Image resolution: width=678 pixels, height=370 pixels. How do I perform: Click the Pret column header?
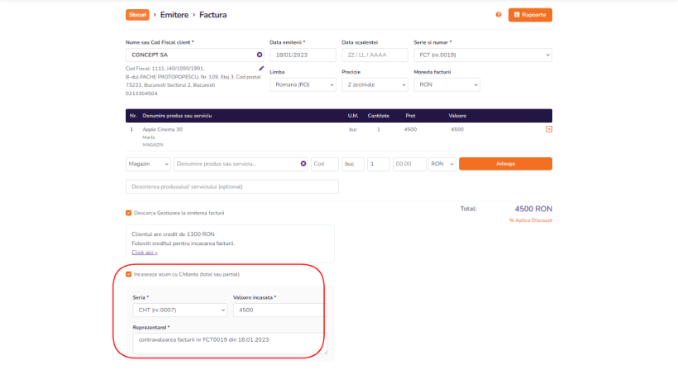click(x=410, y=116)
